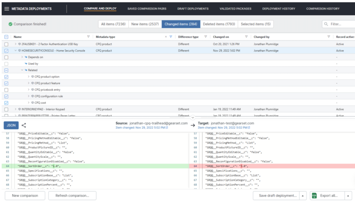Click the CPQ pricebook entry icon
The image size is (355, 201).
(33, 90)
